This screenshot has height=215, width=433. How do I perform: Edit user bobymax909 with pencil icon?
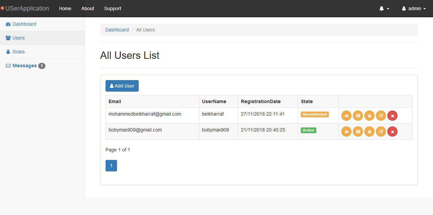coord(381,132)
